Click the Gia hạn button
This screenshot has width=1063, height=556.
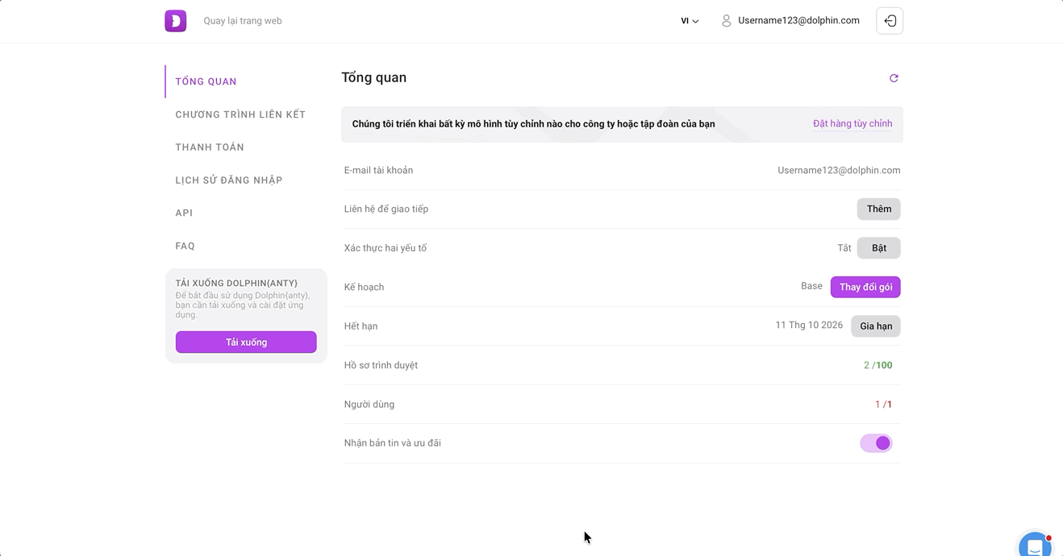(876, 326)
